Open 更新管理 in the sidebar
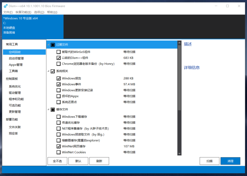Viewport: 247px width, 176px height. coord(15,112)
